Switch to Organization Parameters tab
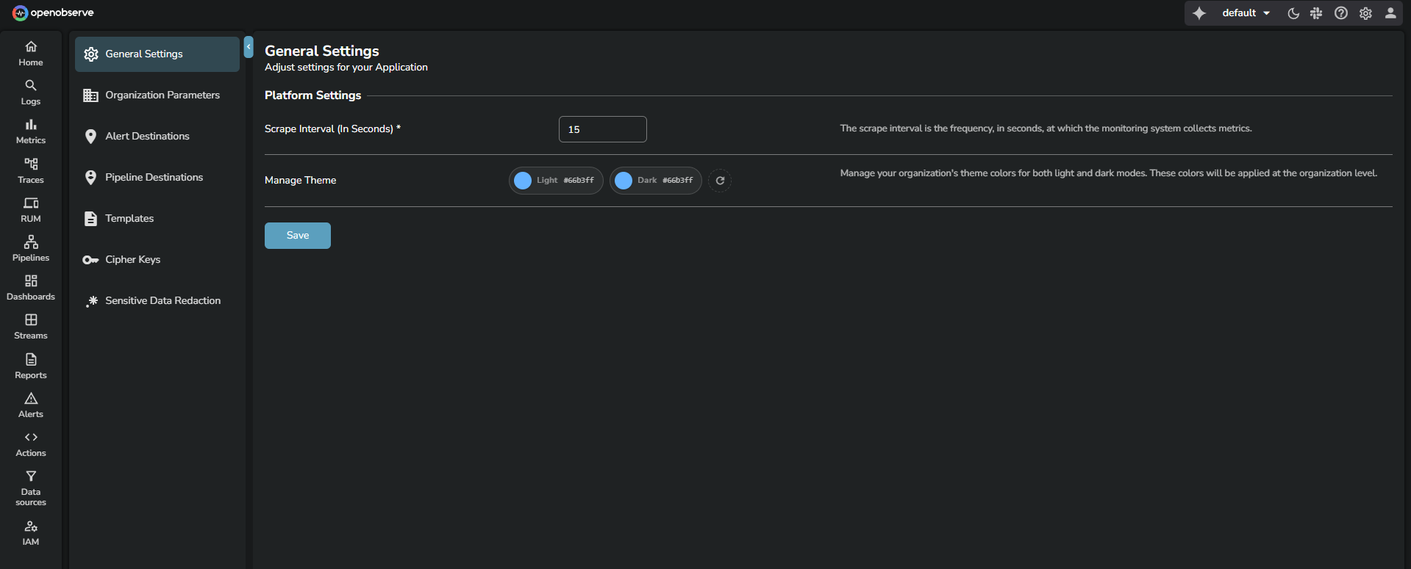 tap(157, 95)
